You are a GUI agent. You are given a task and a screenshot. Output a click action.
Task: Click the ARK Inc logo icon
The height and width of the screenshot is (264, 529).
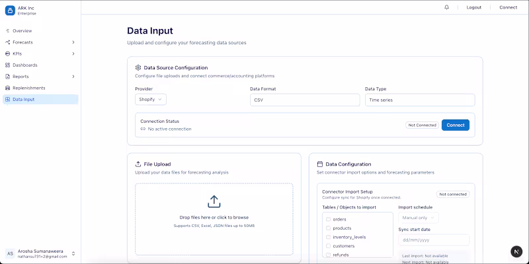pyautogui.click(x=10, y=11)
